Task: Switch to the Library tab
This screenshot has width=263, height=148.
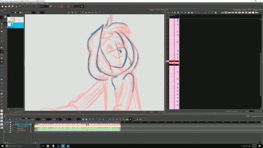Action: coord(244,10)
